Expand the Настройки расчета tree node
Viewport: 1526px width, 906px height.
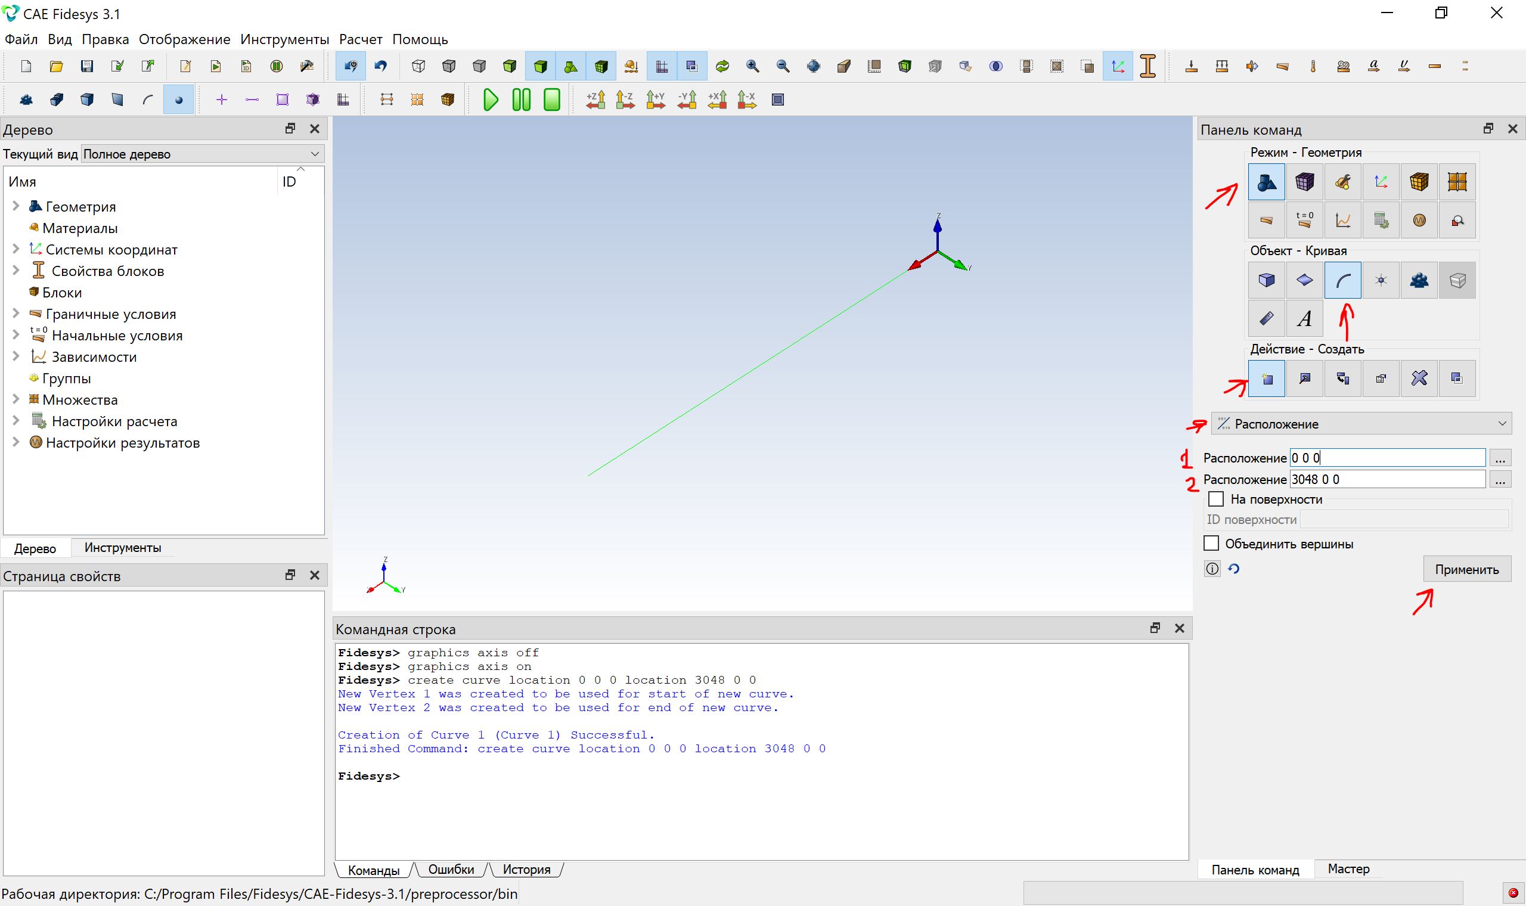pyautogui.click(x=16, y=421)
